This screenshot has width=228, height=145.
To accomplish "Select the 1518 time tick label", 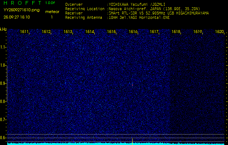I will pyautogui.click(x=176, y=32).
